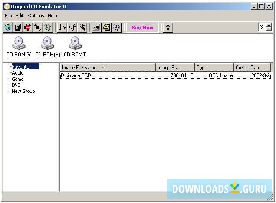Image resolution: width=276 pixels, height=203 pixels.
Task: Click the blue info bubble toolbar icon
Action: (x=117, y=27)
